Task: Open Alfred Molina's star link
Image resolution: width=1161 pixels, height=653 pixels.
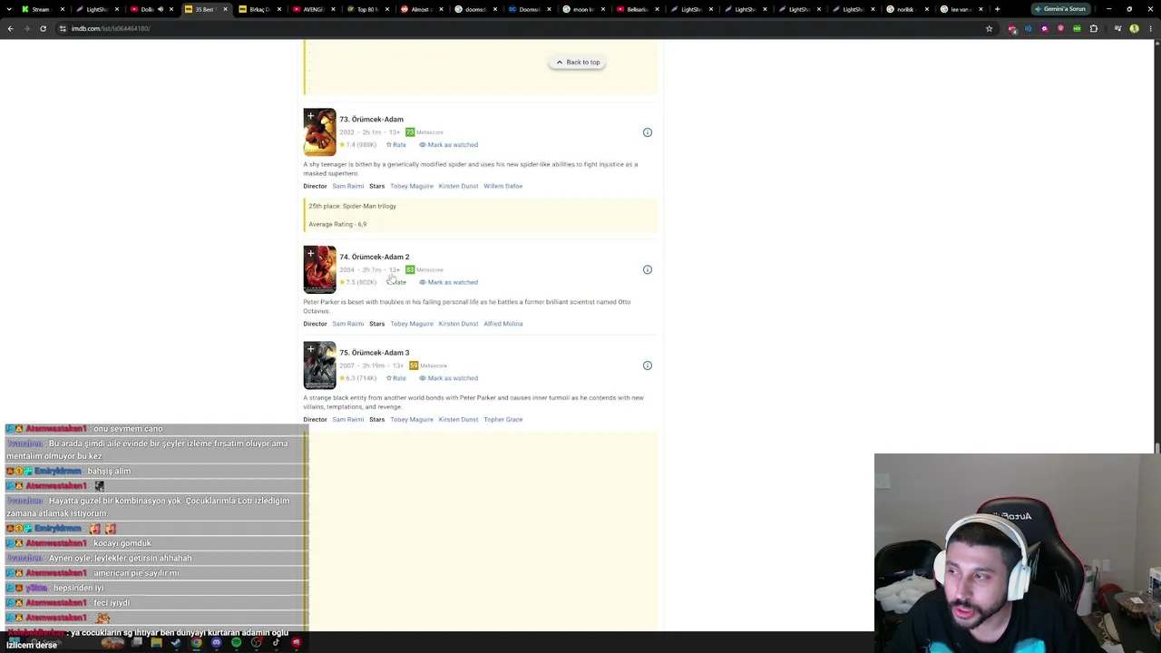Action: tap(502, 324)
